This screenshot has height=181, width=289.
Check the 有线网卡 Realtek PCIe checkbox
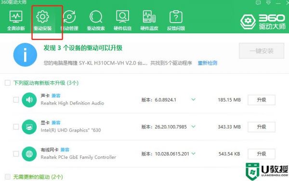[16, 154]
